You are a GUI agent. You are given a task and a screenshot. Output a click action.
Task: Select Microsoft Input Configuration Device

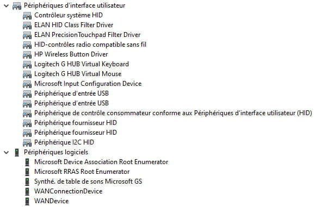[88, 84]
